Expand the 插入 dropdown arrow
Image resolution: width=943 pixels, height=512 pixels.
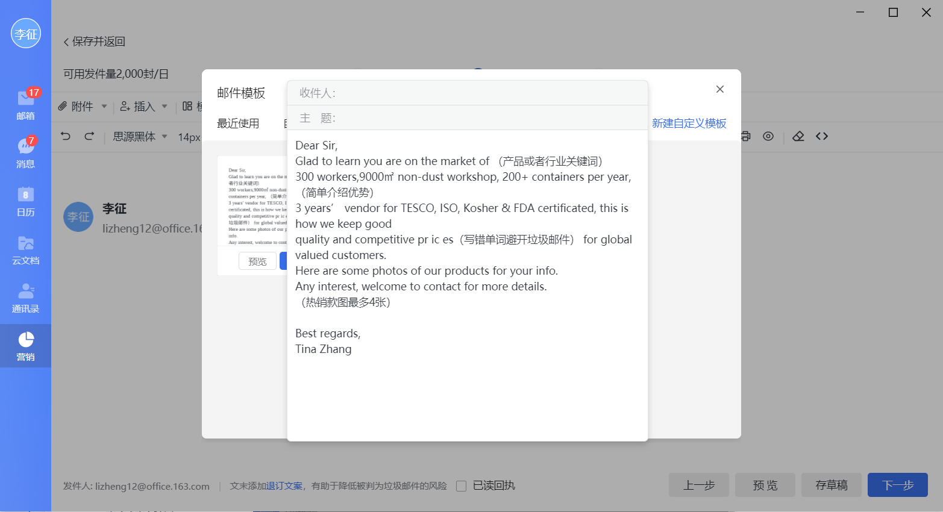(165, 106)
